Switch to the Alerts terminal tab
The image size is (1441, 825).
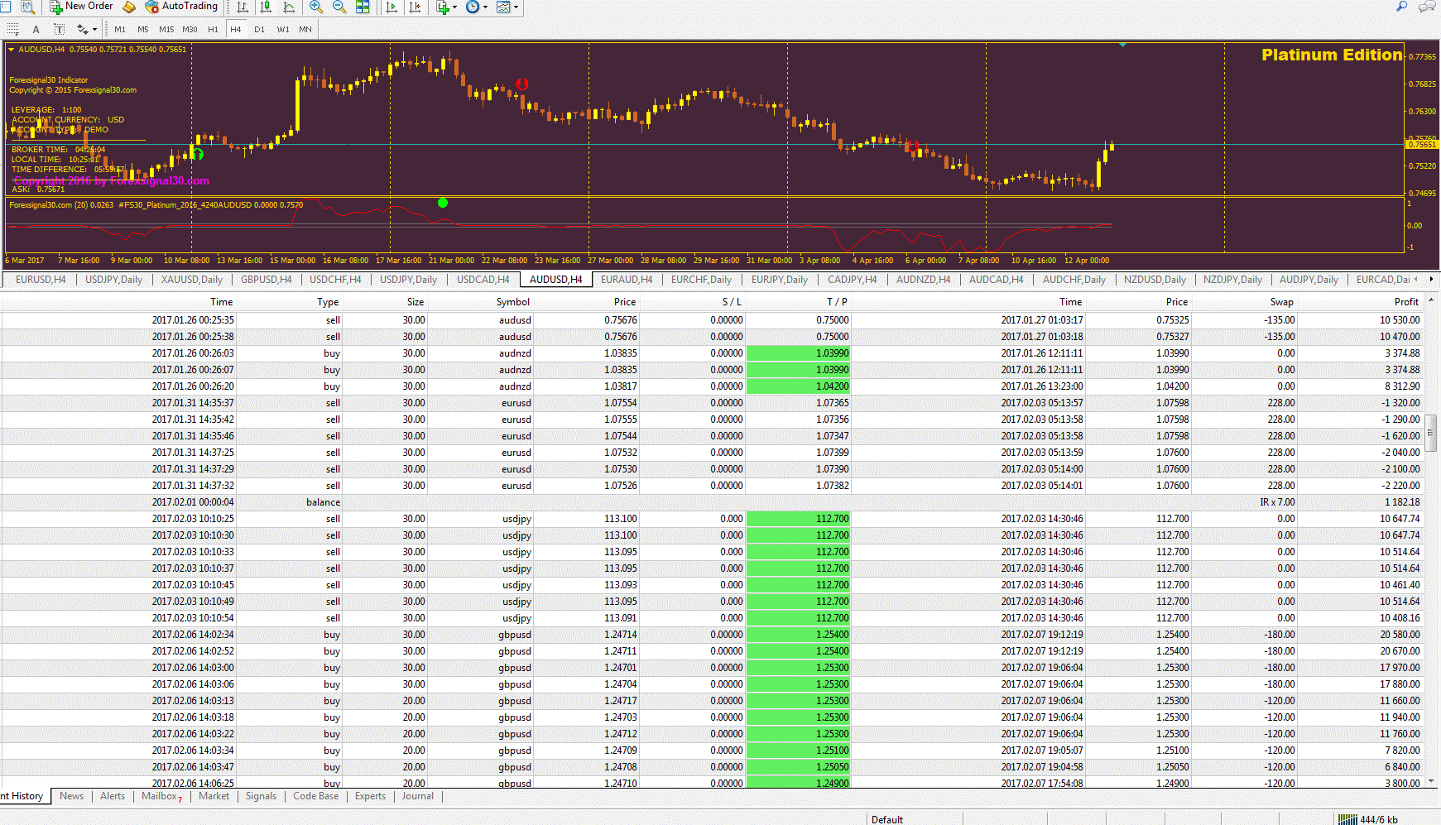113,796
